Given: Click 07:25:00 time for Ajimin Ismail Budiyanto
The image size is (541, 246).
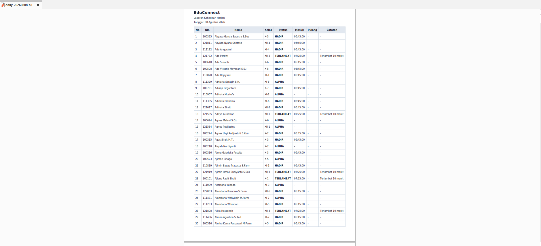Looking at the screenshot, I should (x=299, y=172).
